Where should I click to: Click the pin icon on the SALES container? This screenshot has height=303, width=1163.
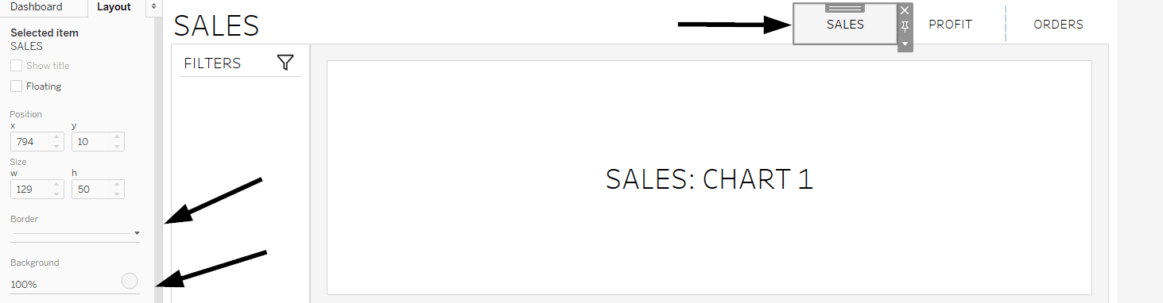(x=905, y=27)
